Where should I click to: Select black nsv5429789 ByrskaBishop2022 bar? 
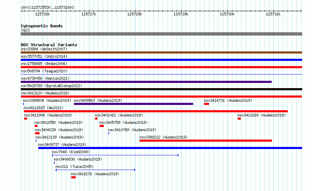pos(161,89)
